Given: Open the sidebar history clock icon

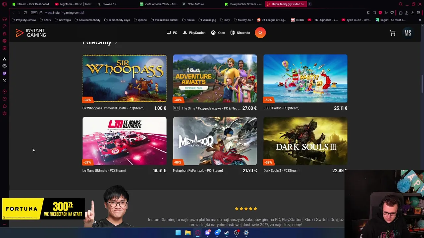Looking at the screenshot, I should tap(4, 99).
